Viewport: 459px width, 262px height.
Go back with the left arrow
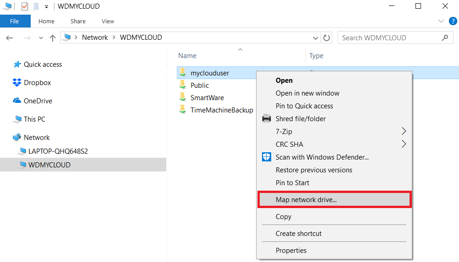click(x=10, y=37)
